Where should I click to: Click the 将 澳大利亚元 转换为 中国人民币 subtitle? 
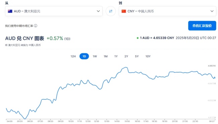tap(23, 45)
